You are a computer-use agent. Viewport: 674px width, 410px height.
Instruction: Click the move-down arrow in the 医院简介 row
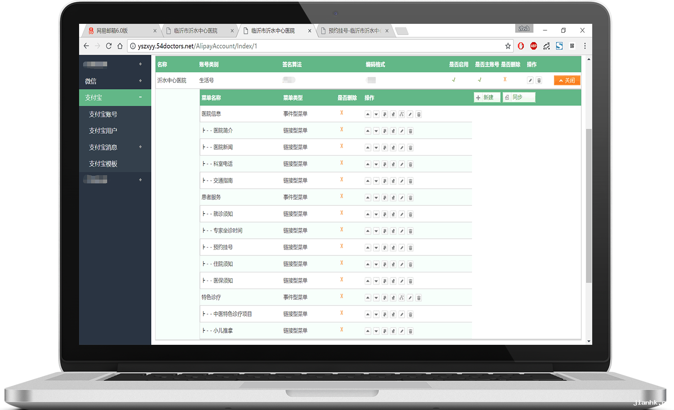[x=376, y=131]
